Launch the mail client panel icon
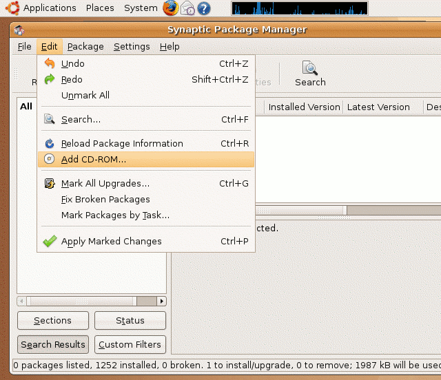Image resolution: width=441 pixels, height=380 pixels. 187,8
